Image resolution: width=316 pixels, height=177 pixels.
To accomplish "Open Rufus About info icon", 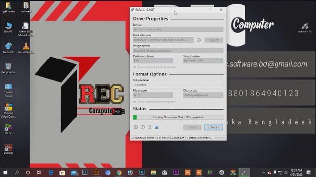I will point(143,127).
